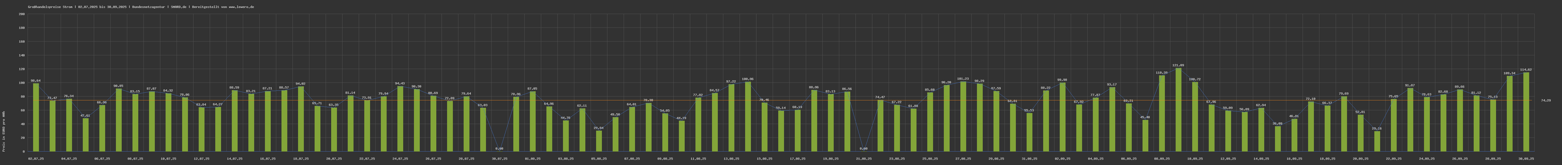Image resolution: width=1562 pixels, height=165 pixels.
Task: Click the tallest bar labeled 121.09
Action: (x=1178, y=109)
